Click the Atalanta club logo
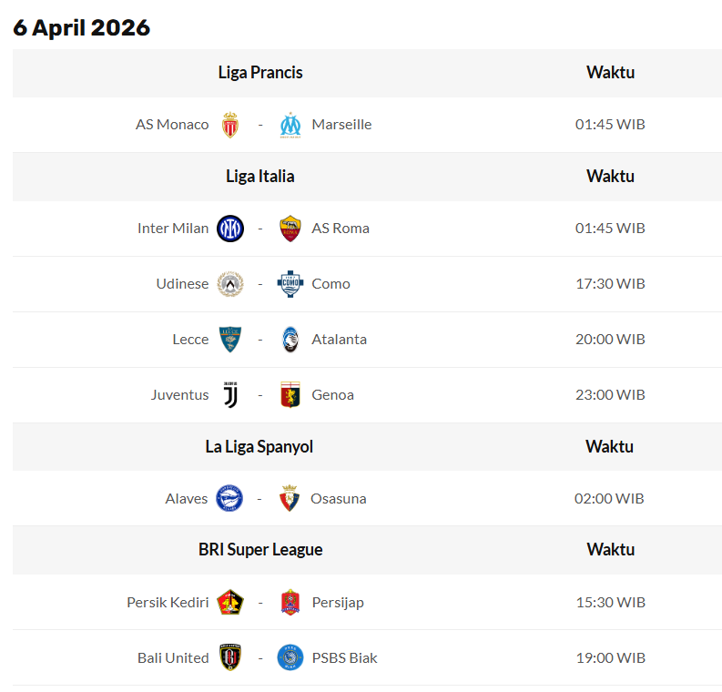The image size is (722, 692). [x=290, y=340]
